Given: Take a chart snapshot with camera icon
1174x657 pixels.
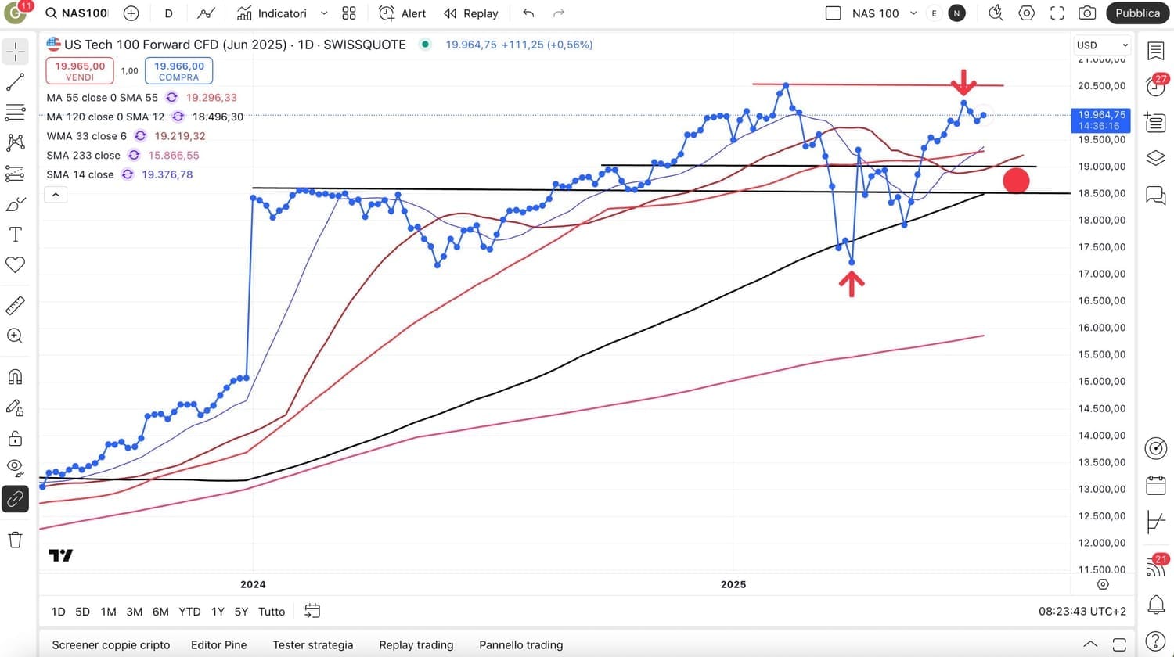Looking at the screenshot, I should (1086, 13).
